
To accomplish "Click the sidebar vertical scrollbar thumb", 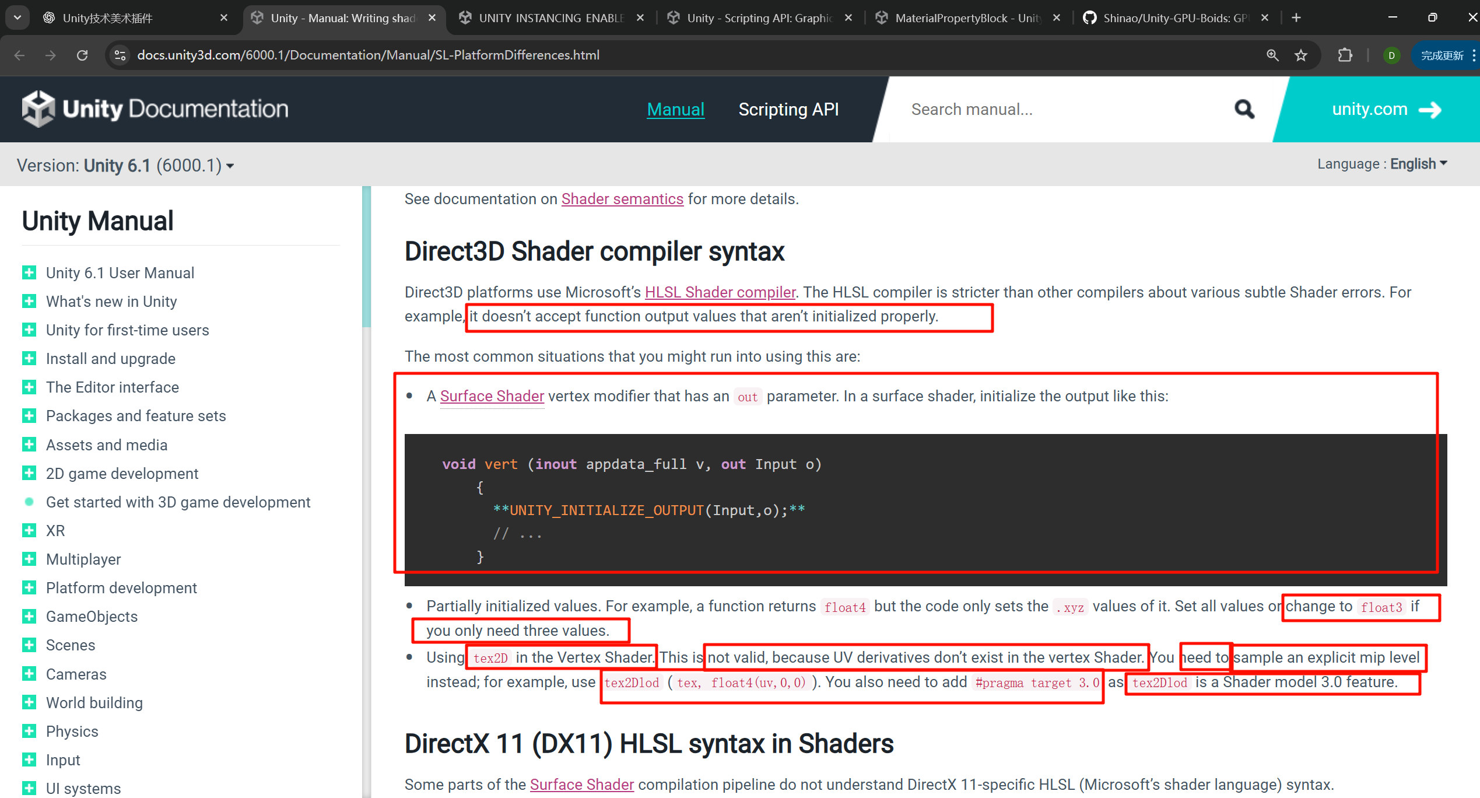I will (x=366, y=257).
